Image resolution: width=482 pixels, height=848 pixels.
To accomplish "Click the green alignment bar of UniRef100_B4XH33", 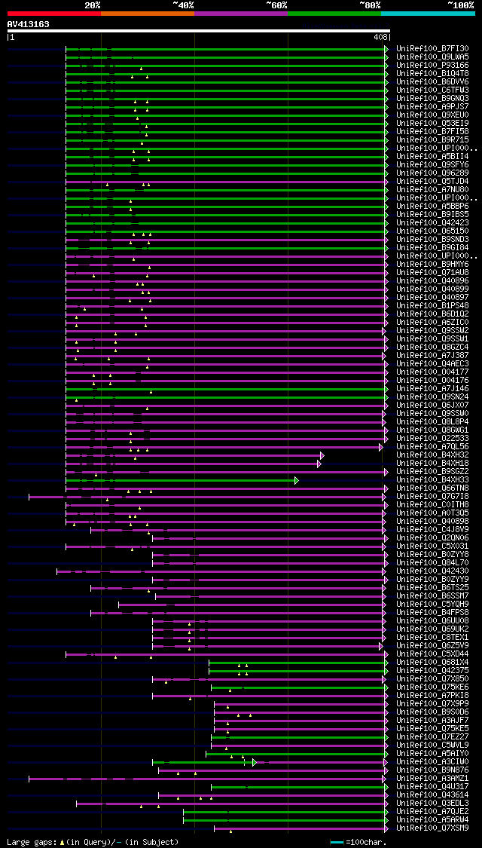I will pyautogui.click(x=182, y=480).
